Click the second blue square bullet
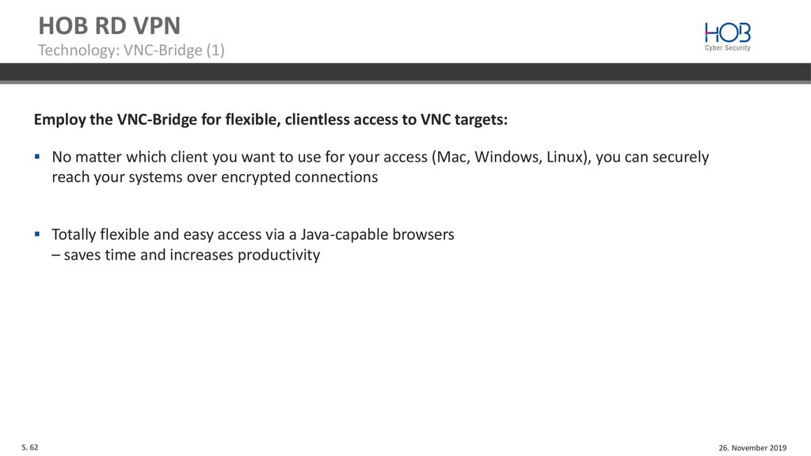Screen dimensions: 811x456 coord(37,234)
